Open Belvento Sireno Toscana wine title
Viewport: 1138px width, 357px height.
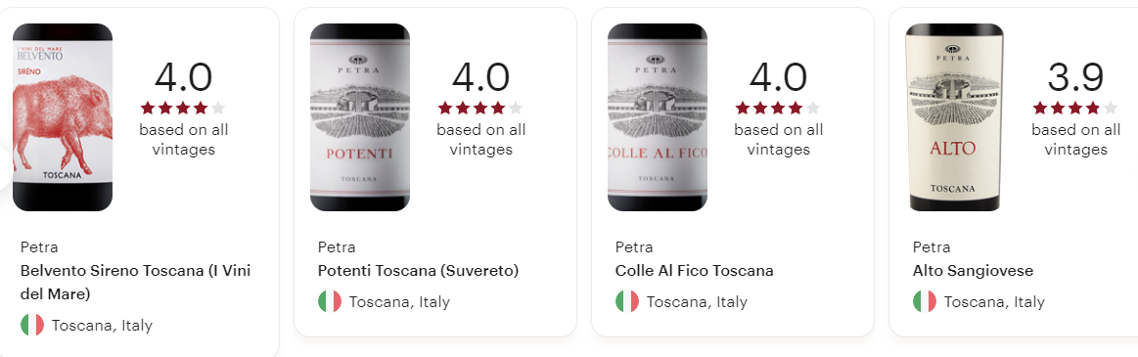point(136,283)
